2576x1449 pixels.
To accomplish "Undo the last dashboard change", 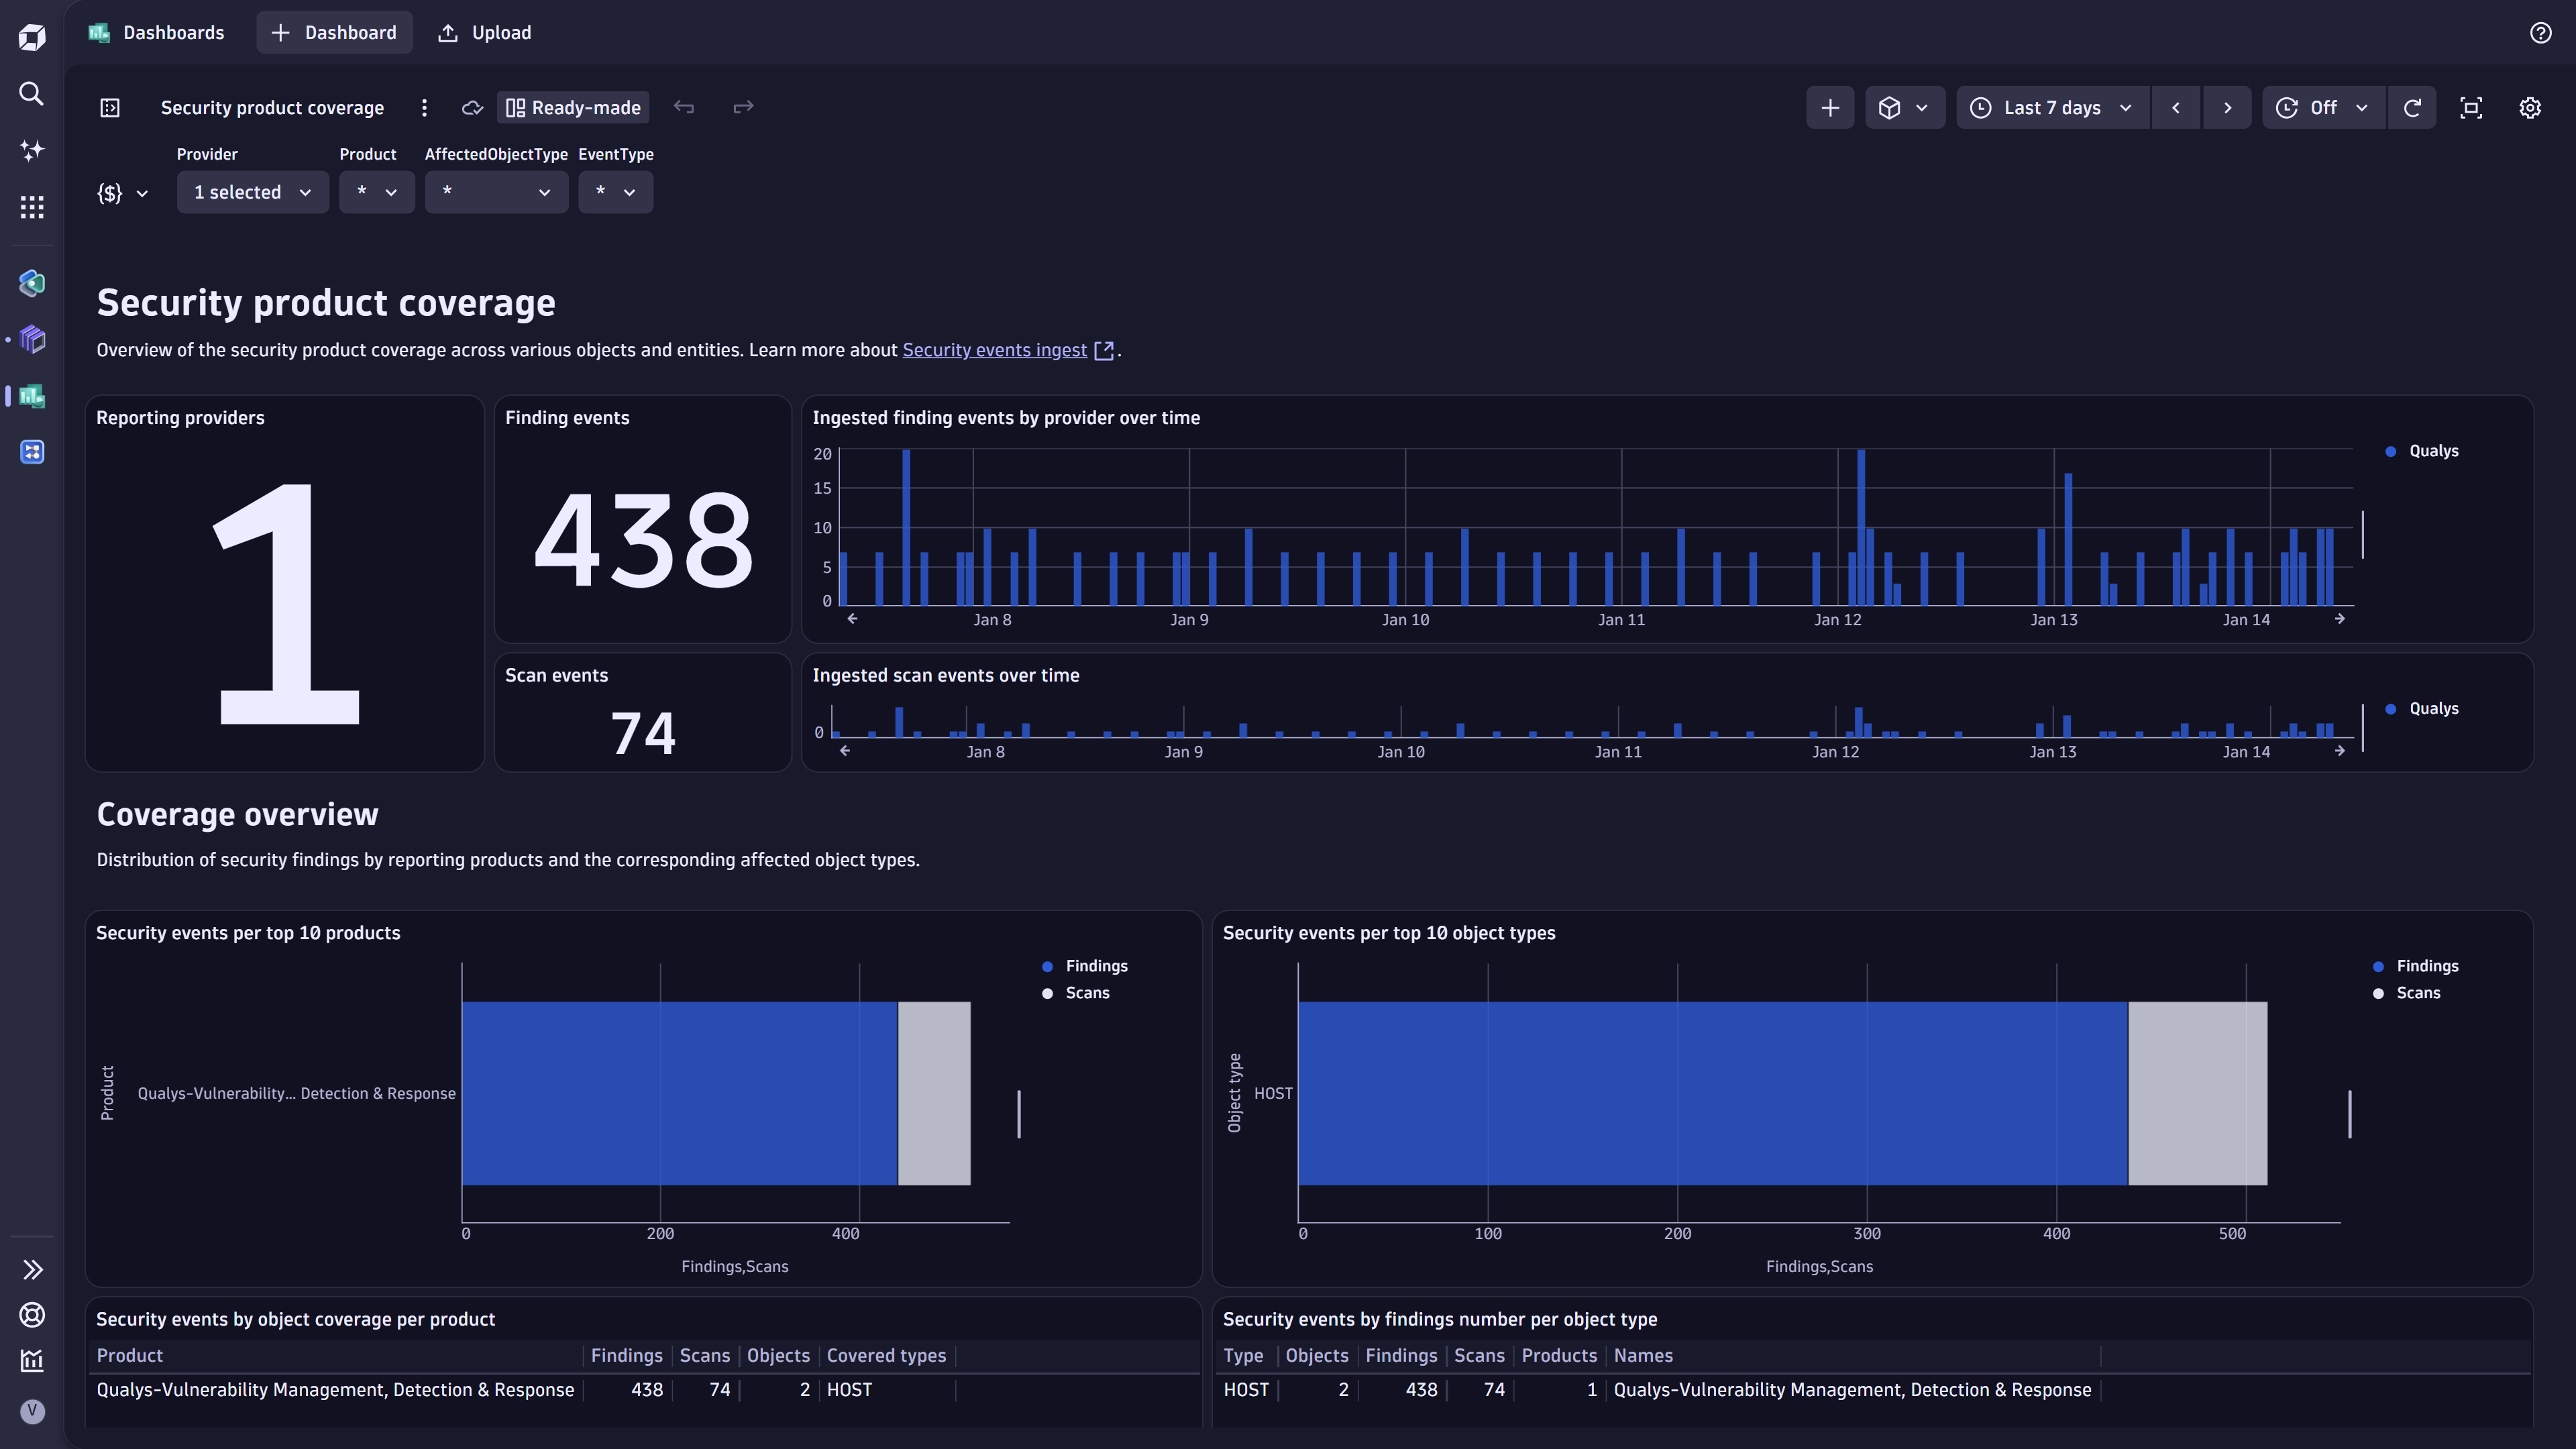I will coord(685,107).
